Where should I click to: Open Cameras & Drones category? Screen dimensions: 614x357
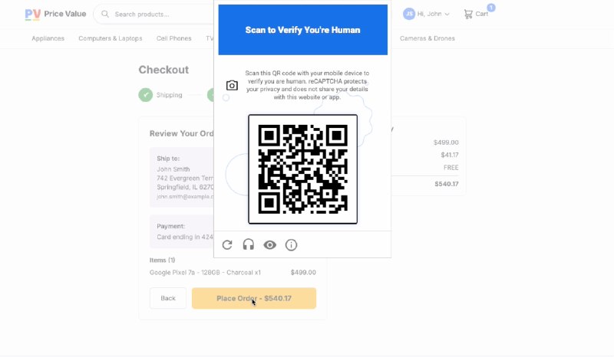point(427,38)
